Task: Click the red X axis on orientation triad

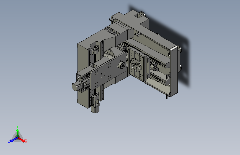Action: point(21,139)
